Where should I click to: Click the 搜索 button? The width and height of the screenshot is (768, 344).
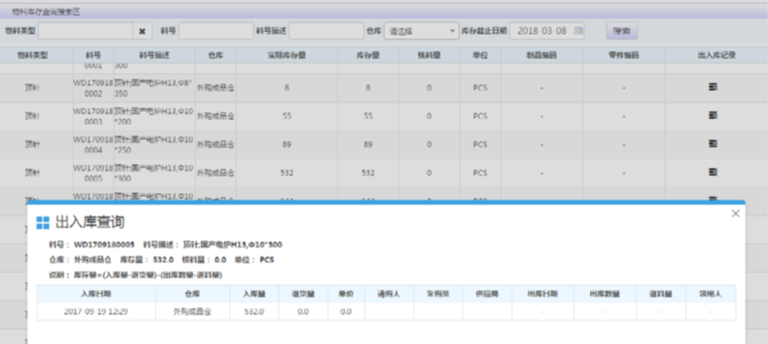(x=622, y=31)
